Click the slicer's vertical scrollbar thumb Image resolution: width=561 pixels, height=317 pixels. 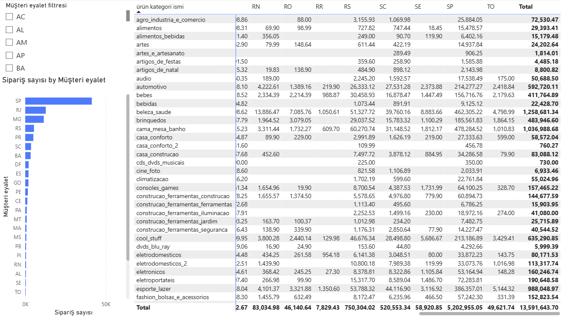pos(128,15)
